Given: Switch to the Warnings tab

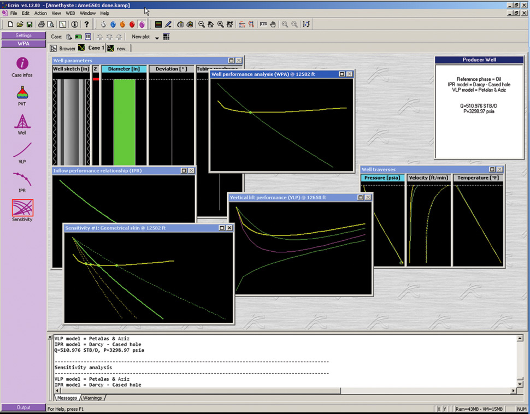Looking at the screenshot, I should [x=92, y=398].
